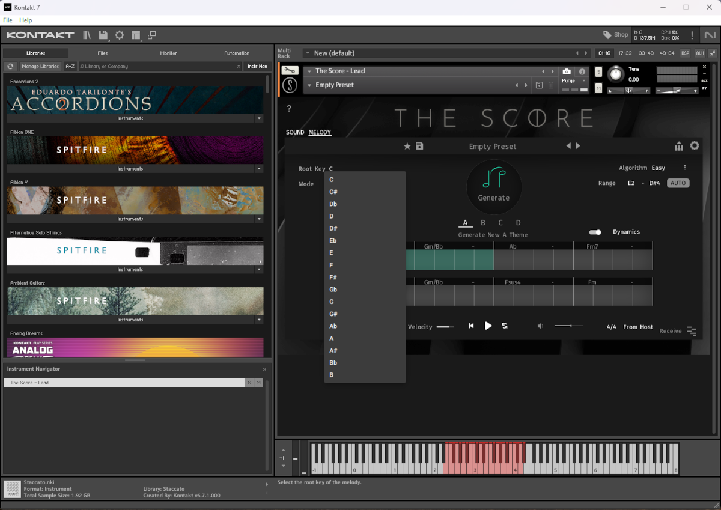This screenshot has height=510, width=721.
Task: Open the File menu
Action: (x=7, y=20)
